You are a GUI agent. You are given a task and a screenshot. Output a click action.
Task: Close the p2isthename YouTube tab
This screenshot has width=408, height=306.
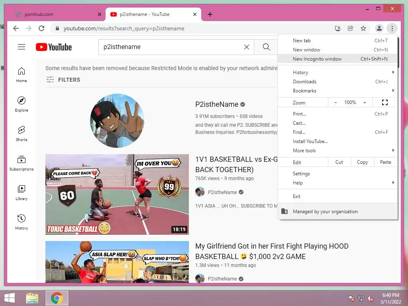[x=194, y=14]
